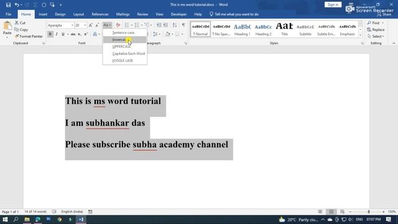398x224 pixels.
Task: Toggle Bold formatting
Action: coord(50,34)
